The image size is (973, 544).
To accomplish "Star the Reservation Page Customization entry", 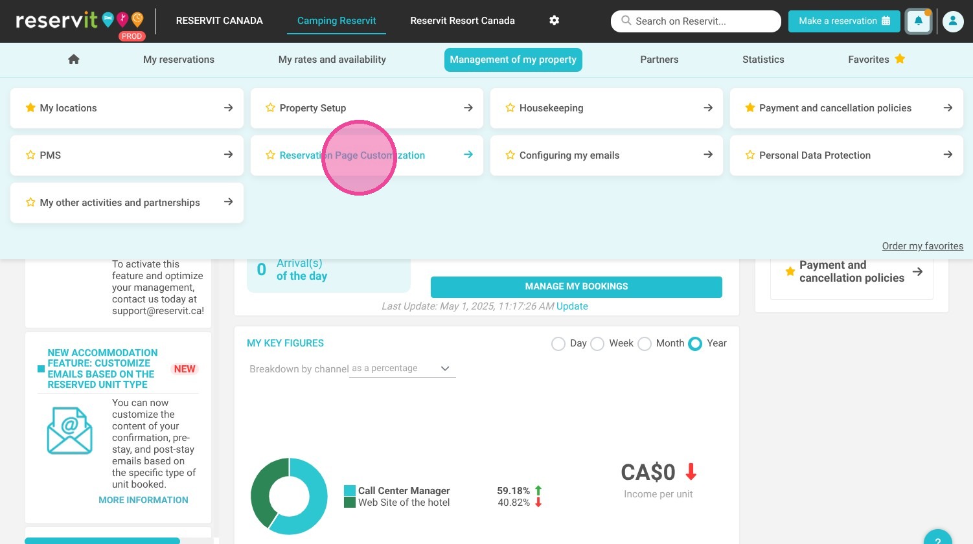I will point(270,155).
